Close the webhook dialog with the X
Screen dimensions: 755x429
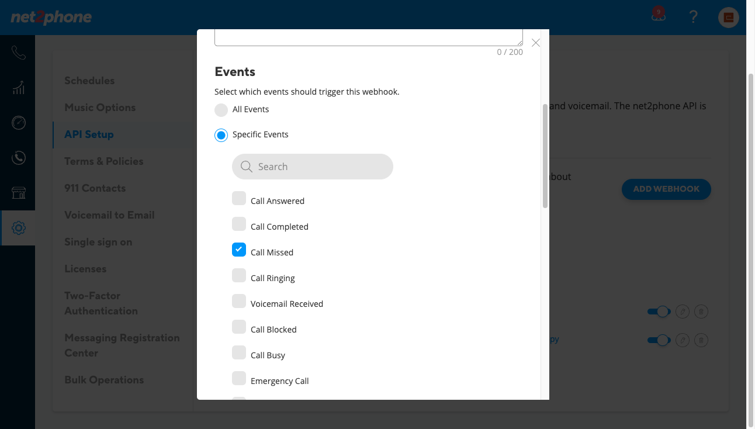(535, 43)
